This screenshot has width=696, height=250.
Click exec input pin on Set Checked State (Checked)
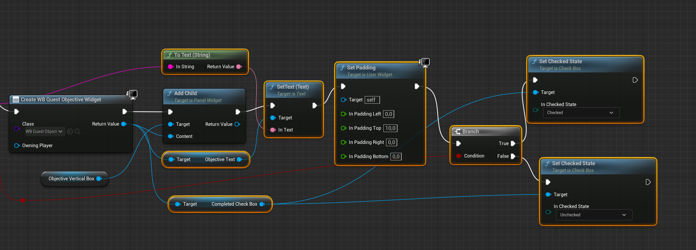[x=535, y=80]
